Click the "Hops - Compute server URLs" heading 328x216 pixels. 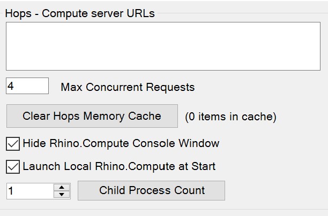(x=80, y=13)
